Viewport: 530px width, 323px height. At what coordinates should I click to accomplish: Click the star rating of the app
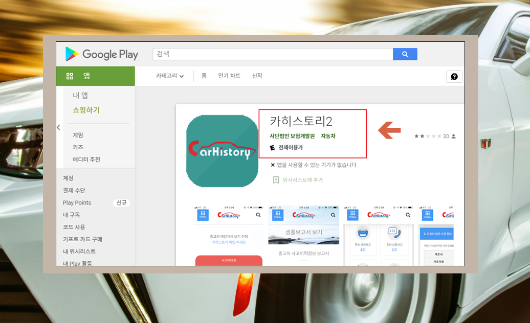pyautogui.click(x=428, y=136)
